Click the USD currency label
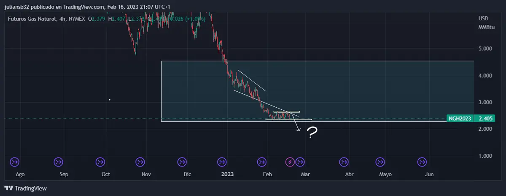This screenshot has width=506, height=196. point(483,19)
